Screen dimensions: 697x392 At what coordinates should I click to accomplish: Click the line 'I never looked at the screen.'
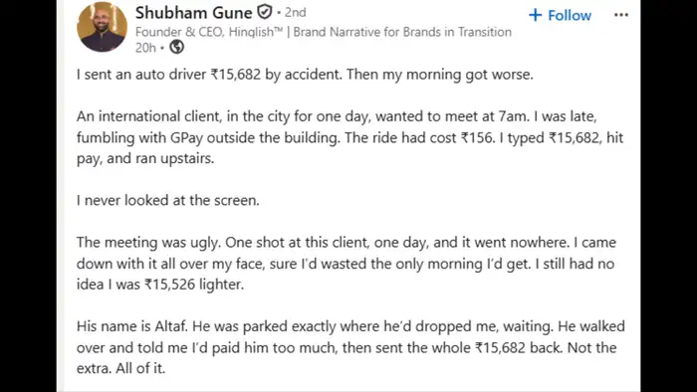167,200
